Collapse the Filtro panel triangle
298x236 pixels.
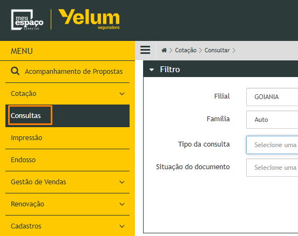pyautogui.click(x=152, y=70)
